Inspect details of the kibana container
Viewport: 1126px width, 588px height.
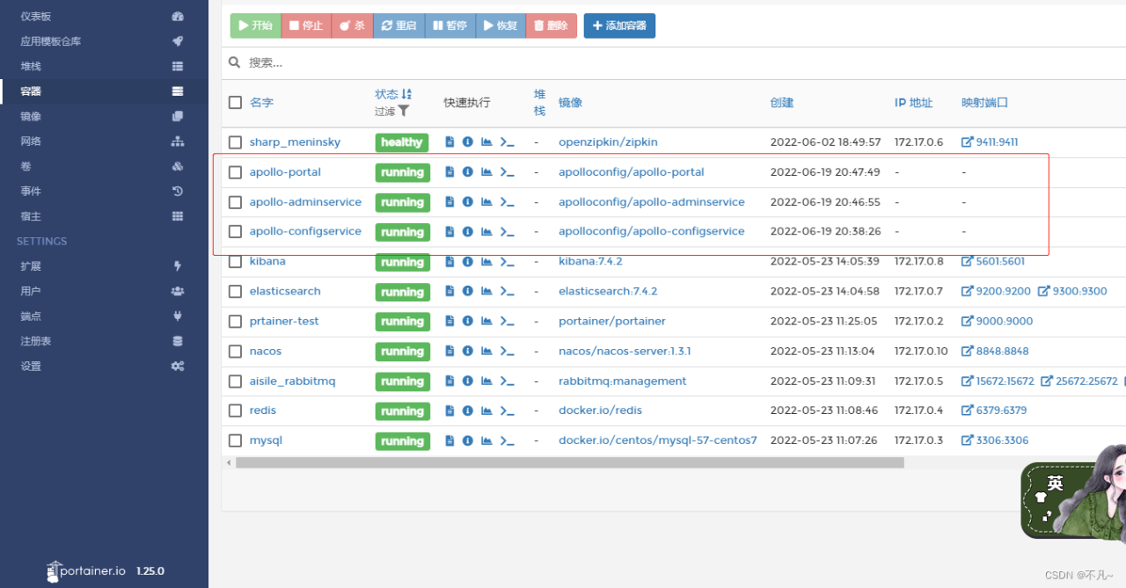click(467, 261)
